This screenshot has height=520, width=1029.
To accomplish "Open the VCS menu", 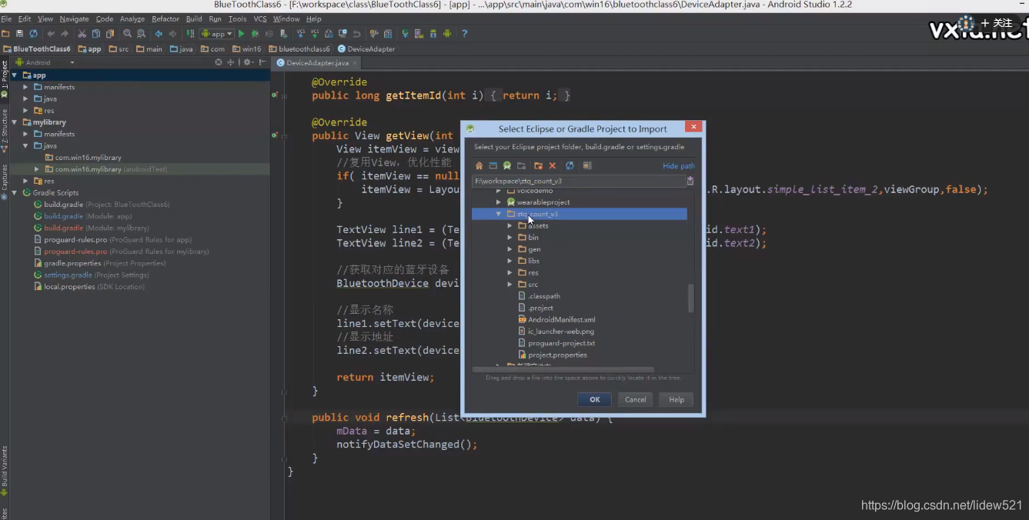I will tap(260, 18).
